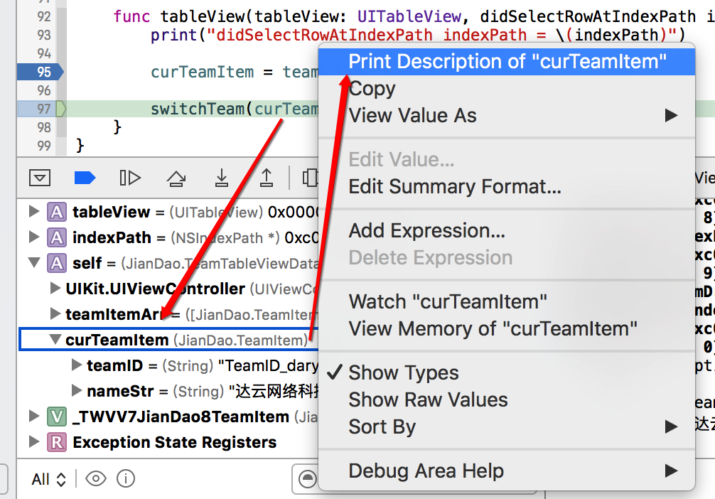
Task: Click the indexPath argument type icon
Action: 57,237
